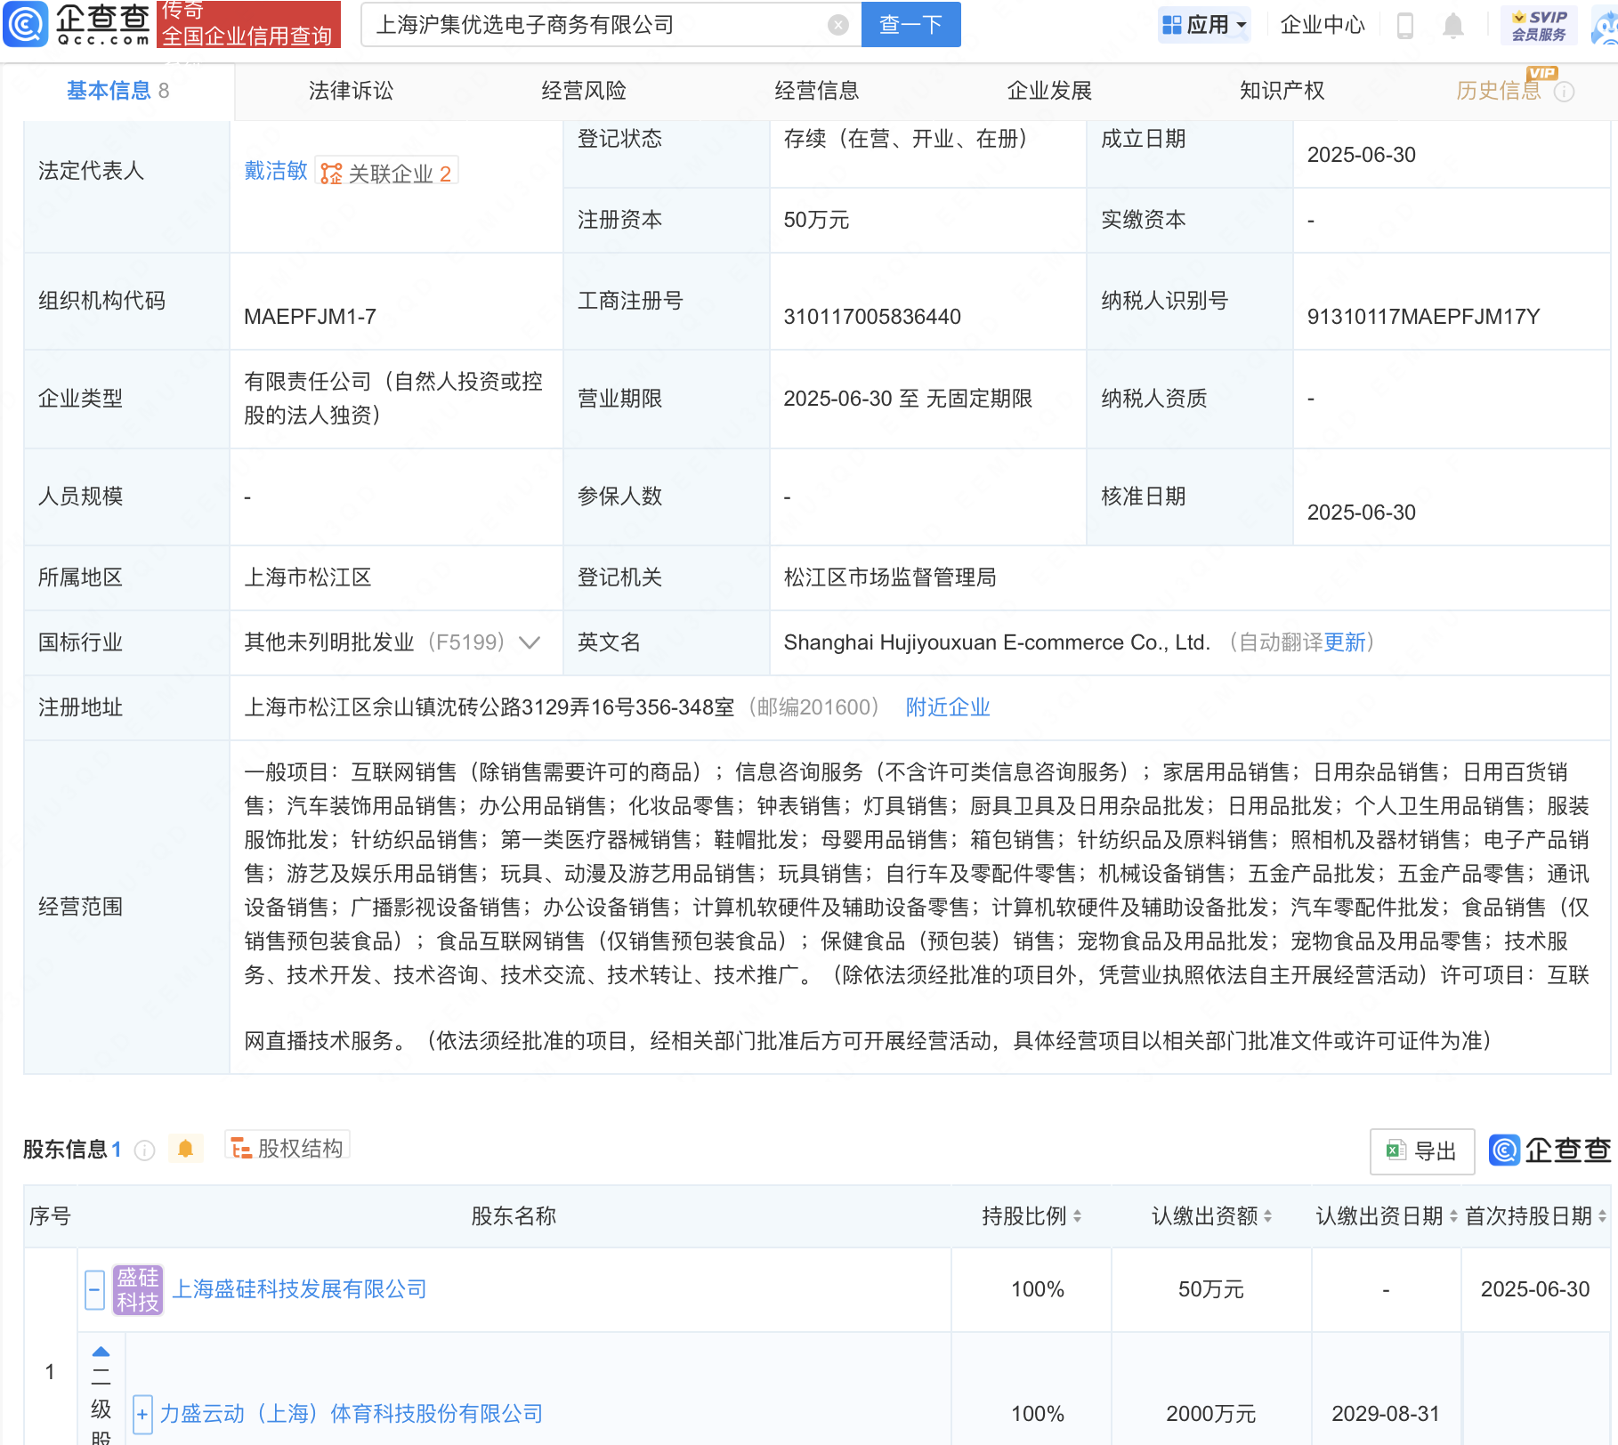This screenshot has height=1445, width=1618.
Task: Open shareholder 上海盛硅科技发展有限公司
Action: coord(299,1289)
